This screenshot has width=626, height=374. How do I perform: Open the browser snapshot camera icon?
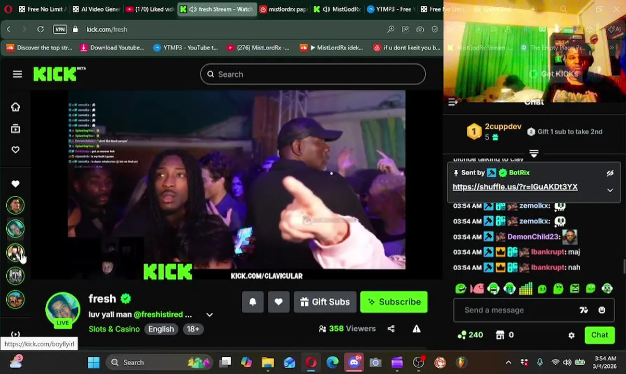[420, 30]
